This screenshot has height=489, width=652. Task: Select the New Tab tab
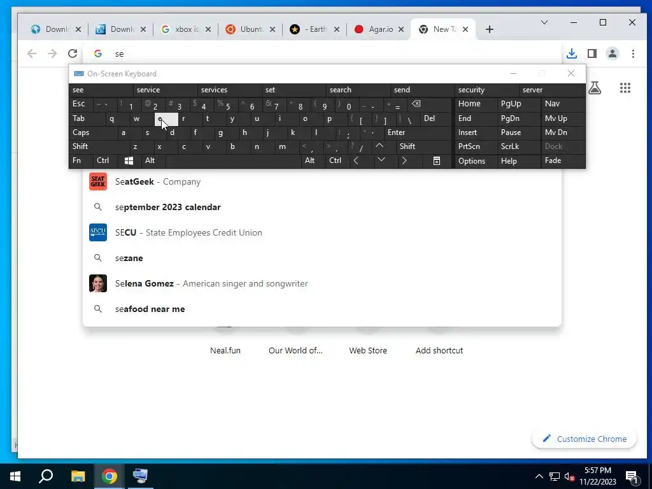[x=444, y=29]
